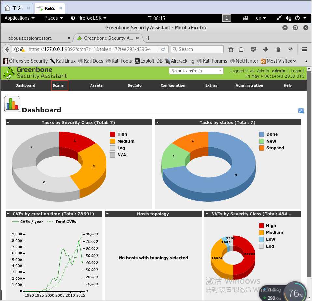Open the SecInfo menu
The width and height of the screenshot is (312, 301).
135,85
